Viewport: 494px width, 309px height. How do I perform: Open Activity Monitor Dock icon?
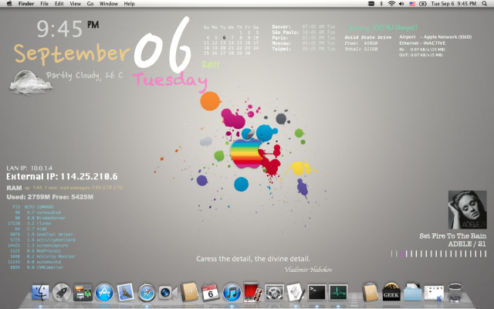click(338, 292)
